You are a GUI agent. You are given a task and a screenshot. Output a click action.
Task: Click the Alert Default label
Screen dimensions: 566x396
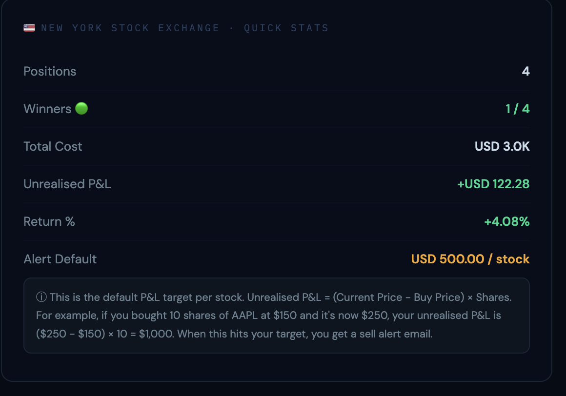pos(60,259)
